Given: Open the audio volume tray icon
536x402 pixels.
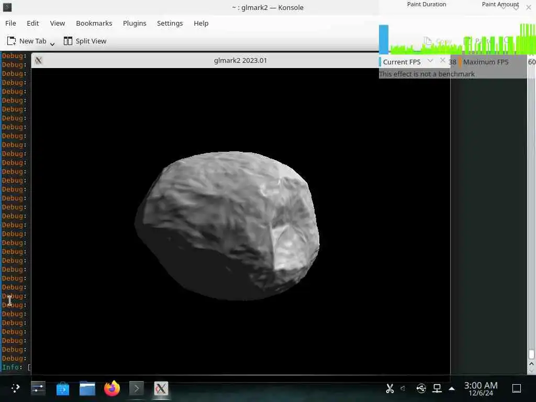Looking at the screenshot, I should 404,388.
